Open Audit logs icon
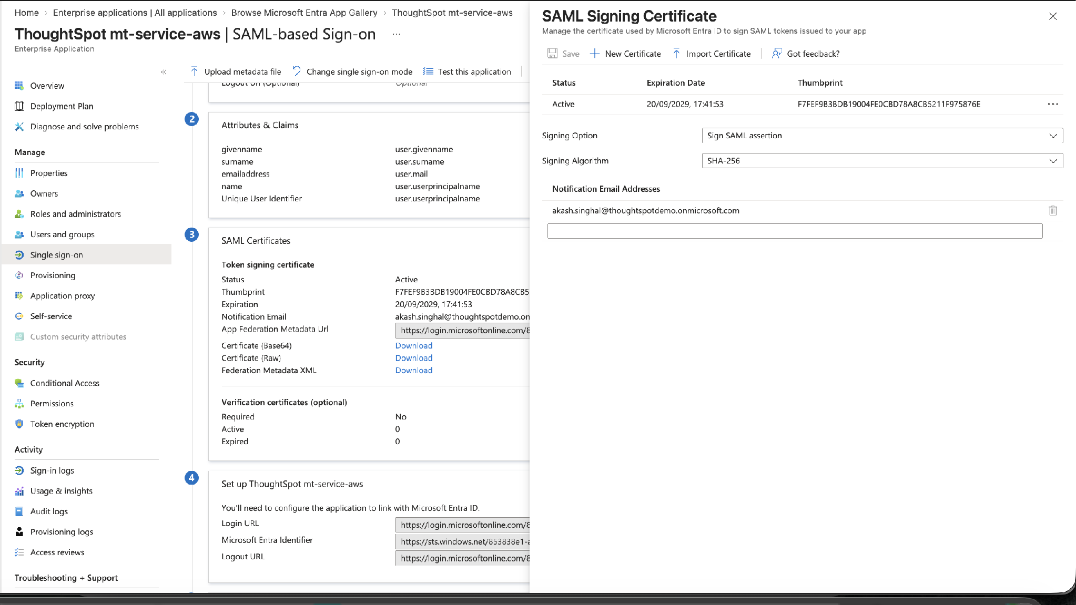The height and width of the screenshot is (605, 1076). pos(19,511)
